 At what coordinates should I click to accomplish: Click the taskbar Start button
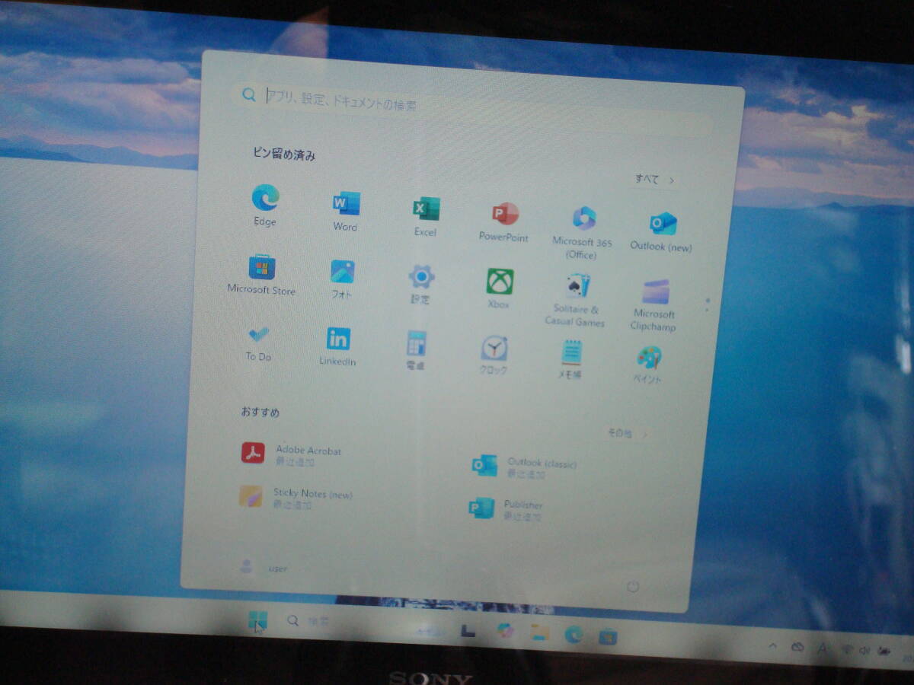pyautogui.click(x=257, y=621)
